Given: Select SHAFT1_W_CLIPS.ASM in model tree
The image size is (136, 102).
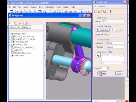Looking at the screenshot, I should 25,39.
